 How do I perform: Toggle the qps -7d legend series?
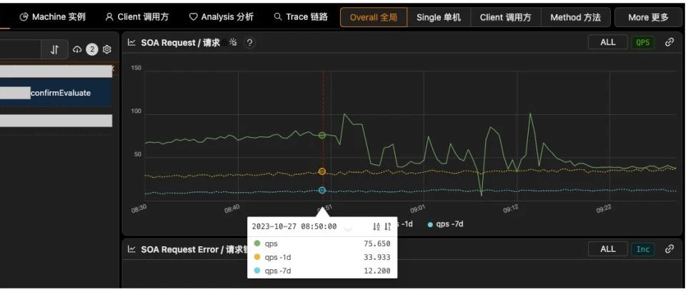tap(446, 223)
